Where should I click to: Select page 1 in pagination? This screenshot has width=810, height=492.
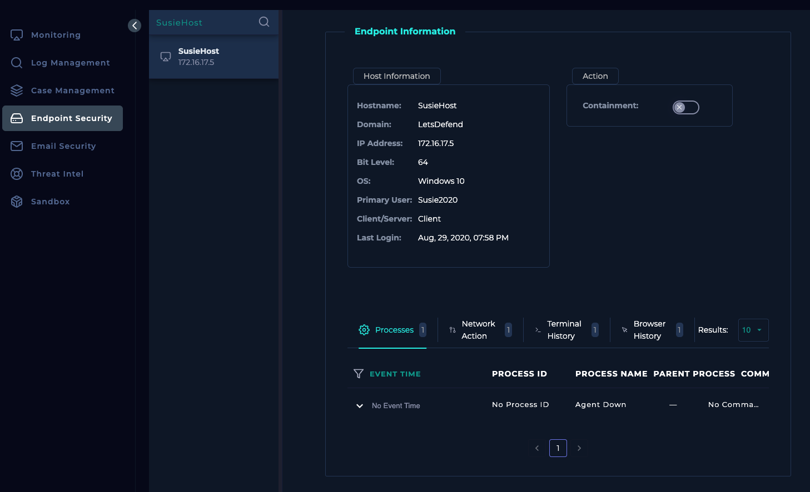point(558,448)
